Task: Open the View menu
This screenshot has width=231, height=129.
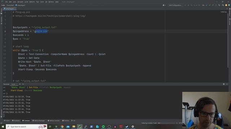Action: pyautogui.click(x=14, y=2)
